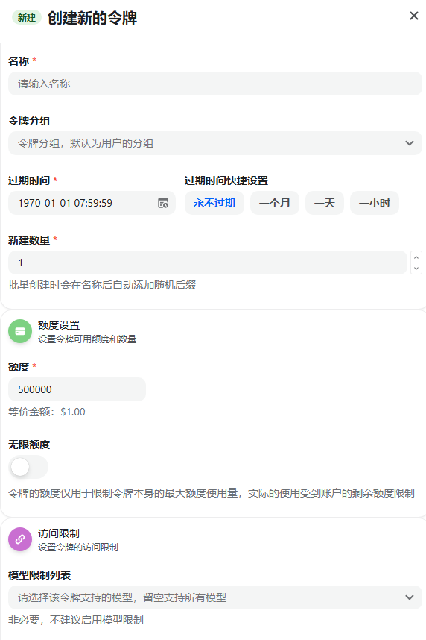Click the purple 访问限制 link icon
426x640 pixels.
pyautogui.click(x=20, y=539)
